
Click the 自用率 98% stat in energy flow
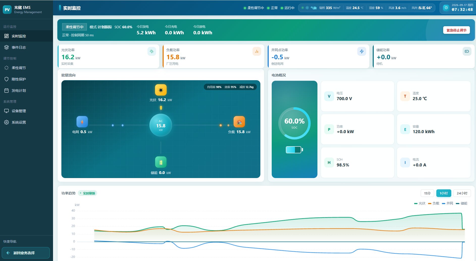(x=214, y=87)
